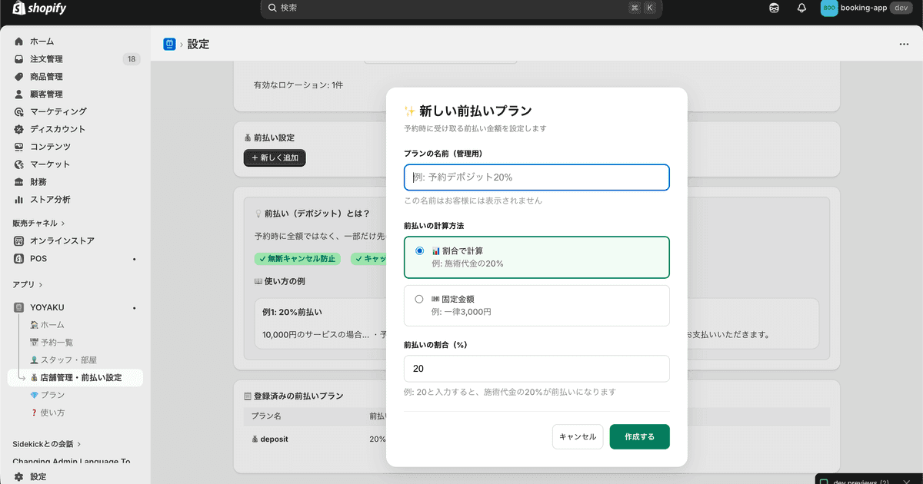Open 注文管理 in the sidebar

47,58
